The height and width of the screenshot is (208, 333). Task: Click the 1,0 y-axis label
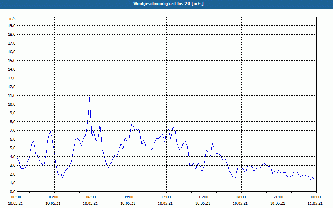[x=12, y=183]
